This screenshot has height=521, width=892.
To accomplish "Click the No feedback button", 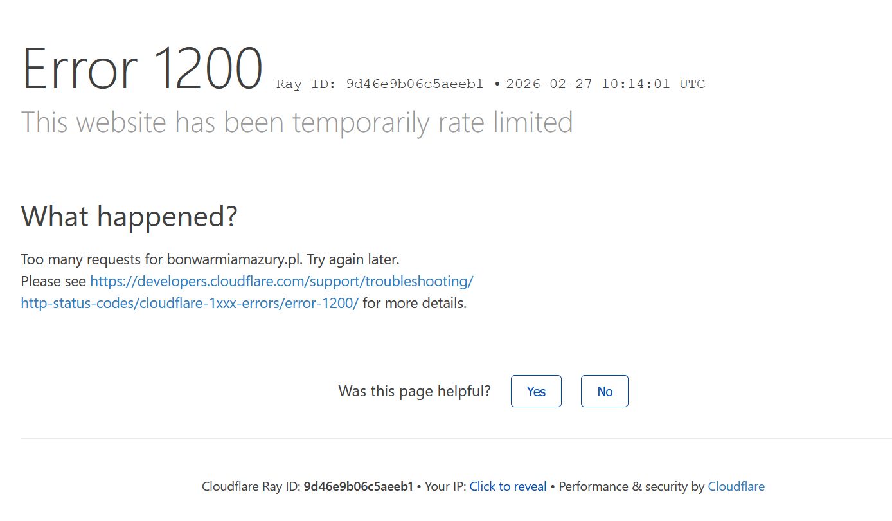I will 604,391.
